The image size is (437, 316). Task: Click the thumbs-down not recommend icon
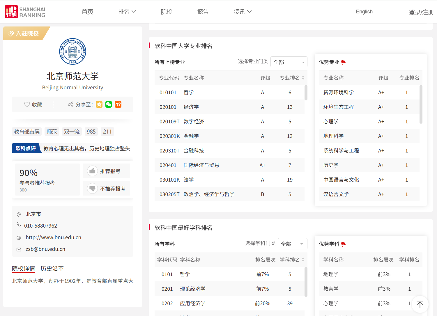92,188
